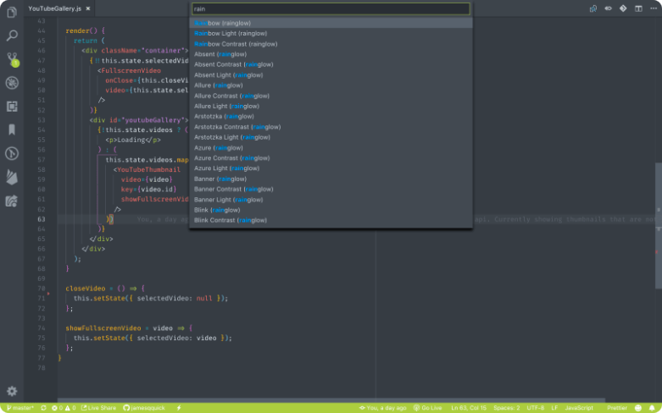Open the JavaScript language mode selector
The height and width of the screenshot is (413, 662).
click(579, 408)
